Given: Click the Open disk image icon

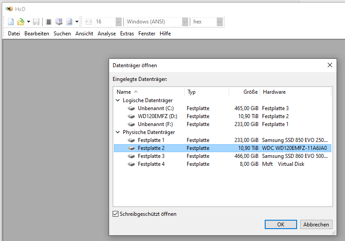Looking at the screenshot, I should tap(70, 22).
